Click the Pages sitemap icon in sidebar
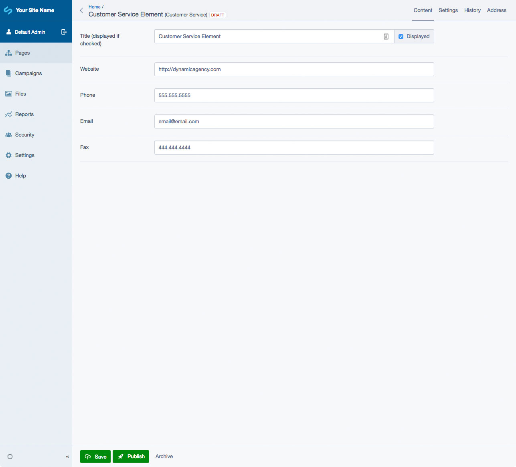Image resolution: width=516 pixels, height=467 pixels. (x=8, y=53)
